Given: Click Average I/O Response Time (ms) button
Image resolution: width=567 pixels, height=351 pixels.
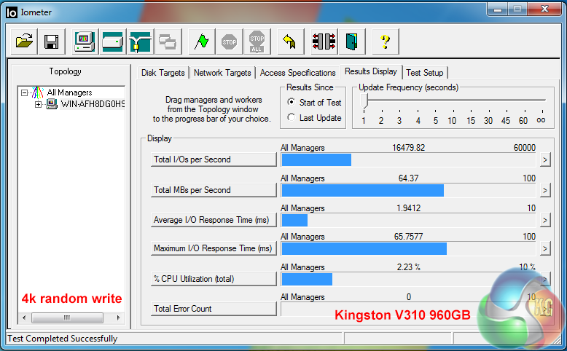Looking at the screenshot, I should 214,220.
